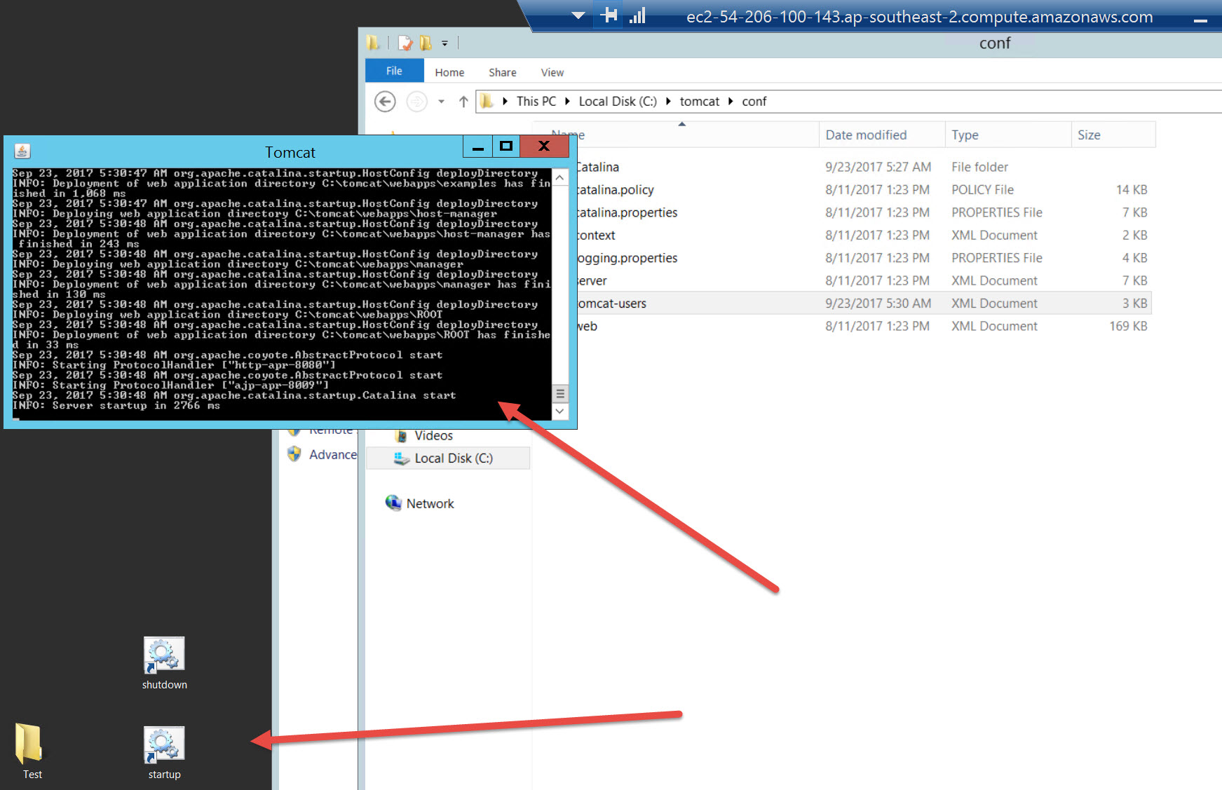
Task: Click the Back arrow in Explorer
Action: (x=385, y=102)
